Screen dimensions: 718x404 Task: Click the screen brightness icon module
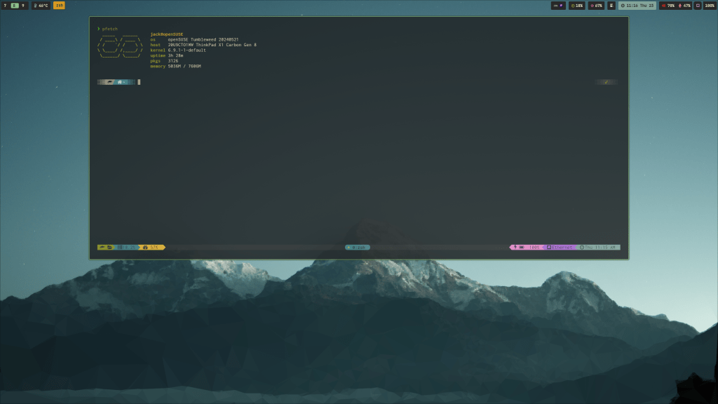[698, 6]
